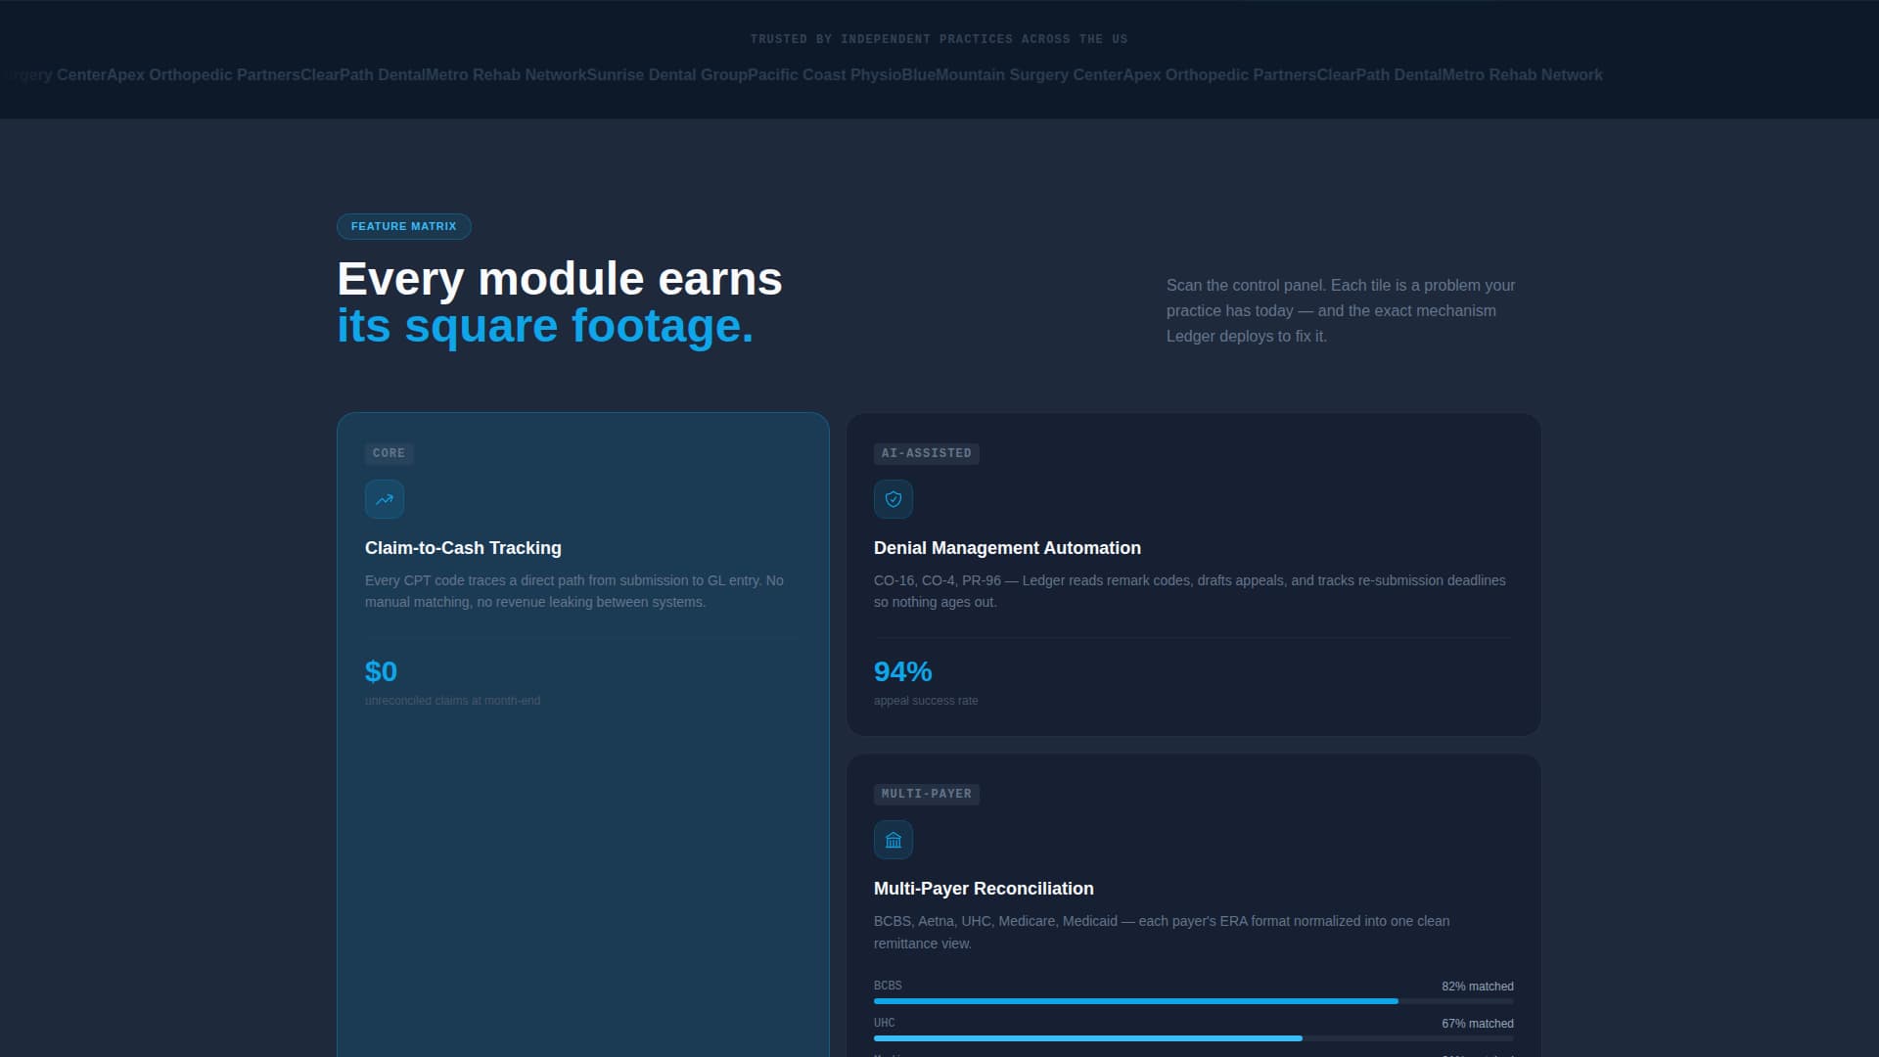The image size is (1879, 1057).
Task: Click the trending-up chart icon
Action: pos(385,499)
